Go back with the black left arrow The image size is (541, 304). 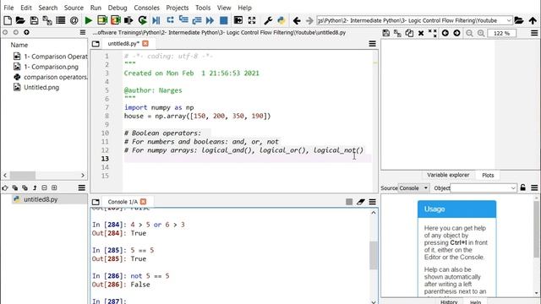[297, 20]
